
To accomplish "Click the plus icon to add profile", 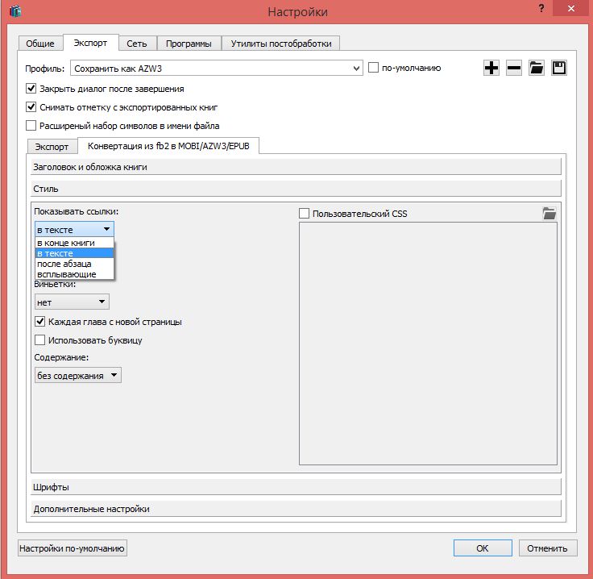I will click(x=491, y=69).
